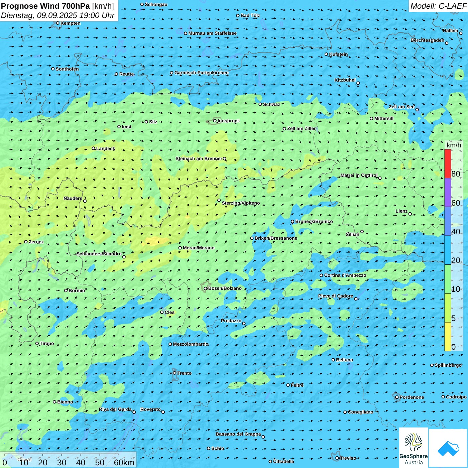Click the 'Murnau am Staffelsee' label
The height and width of the screenshot is (468, 468).
pos(212,33)
